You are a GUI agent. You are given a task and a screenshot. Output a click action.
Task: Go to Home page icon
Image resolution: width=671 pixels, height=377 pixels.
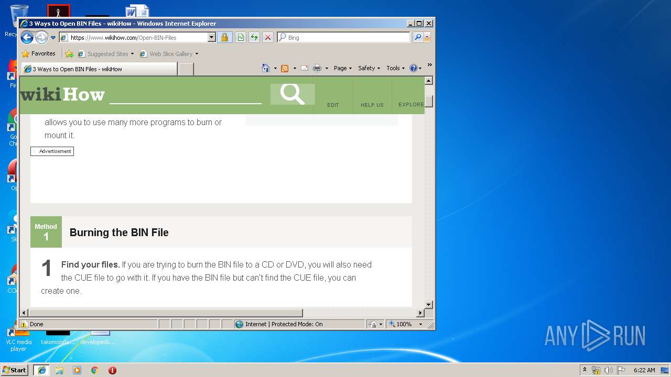pos(266,68)
